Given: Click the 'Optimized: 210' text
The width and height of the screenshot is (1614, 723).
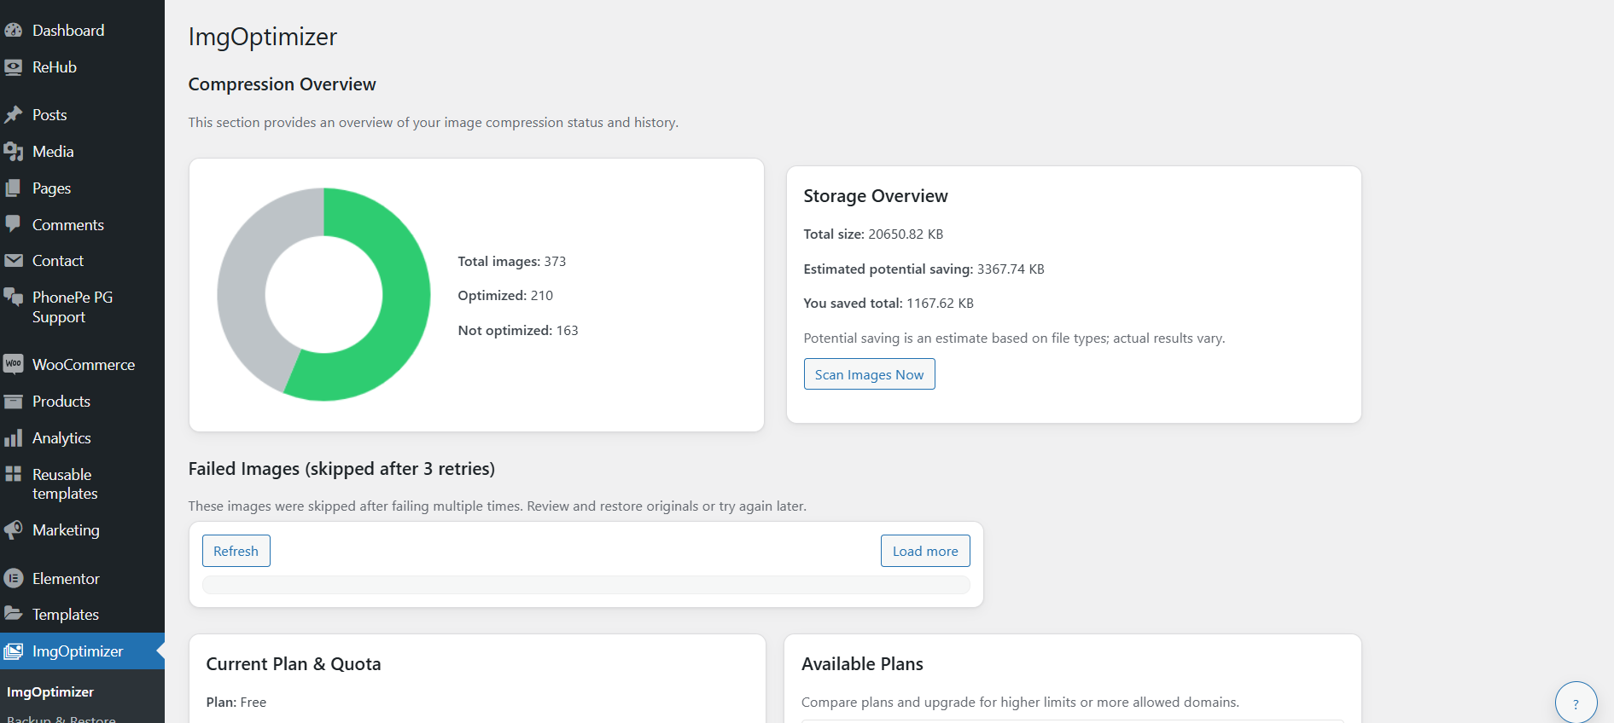Looking at the screenshot, I should 505,296.
